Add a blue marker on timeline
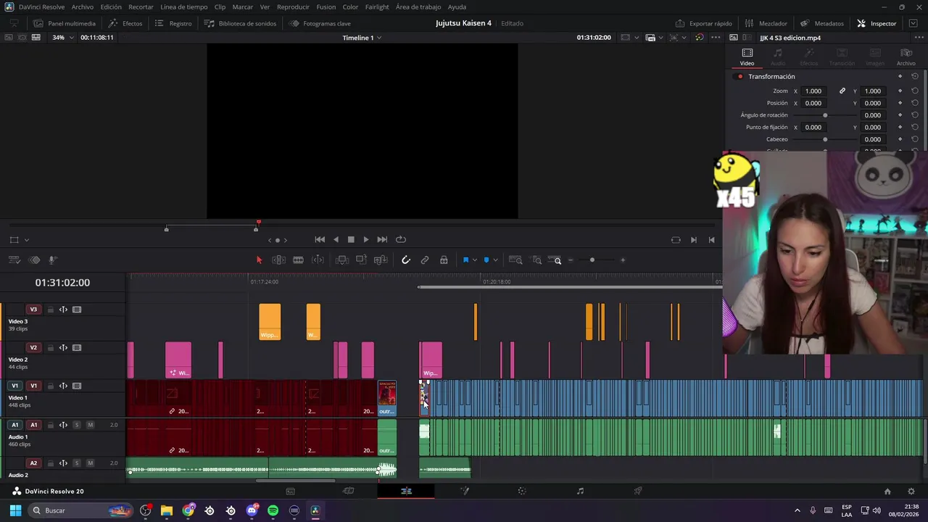Screen dimensions: 928x522 486,260
